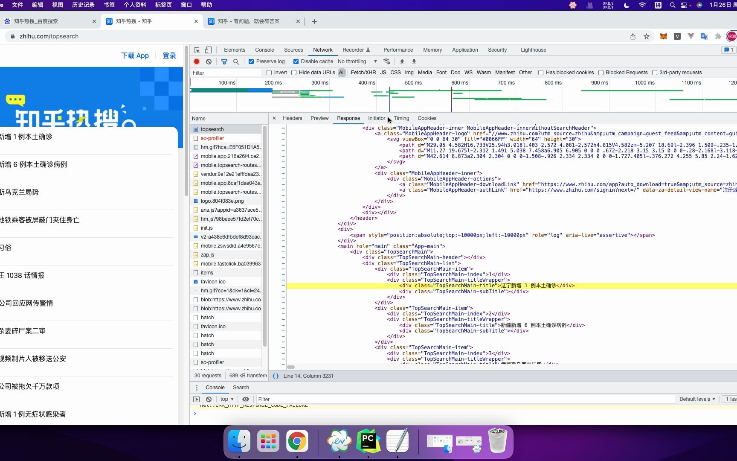Open the Sources panel
The height and width of the screenshot is (461, 737).
click(293, 50)
